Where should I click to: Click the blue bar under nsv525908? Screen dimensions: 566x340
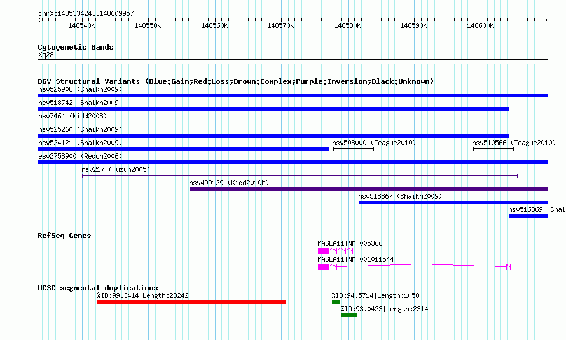click(293, 96)
